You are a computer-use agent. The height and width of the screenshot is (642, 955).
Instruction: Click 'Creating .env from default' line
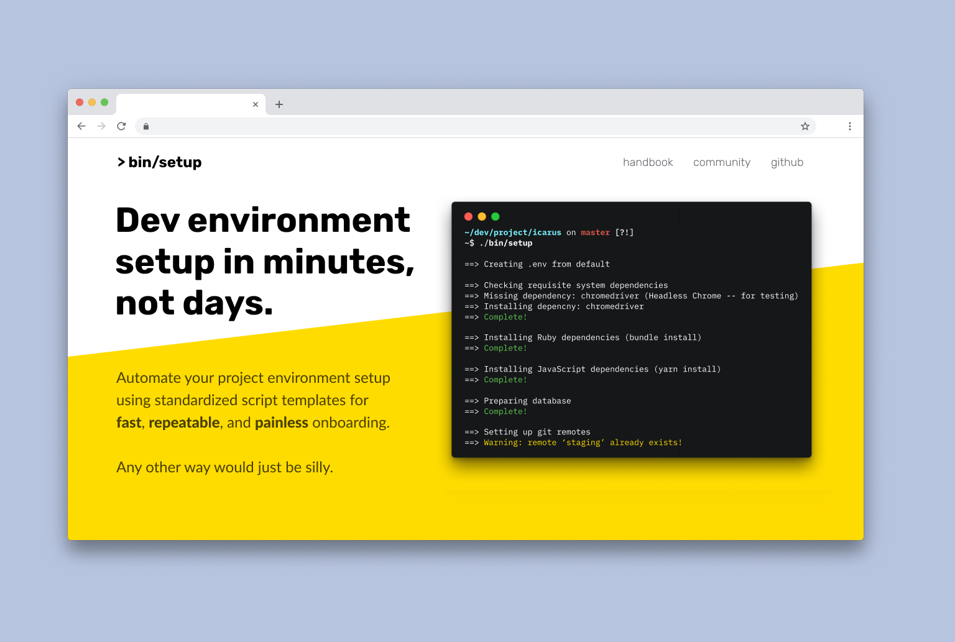pos(537,264)
